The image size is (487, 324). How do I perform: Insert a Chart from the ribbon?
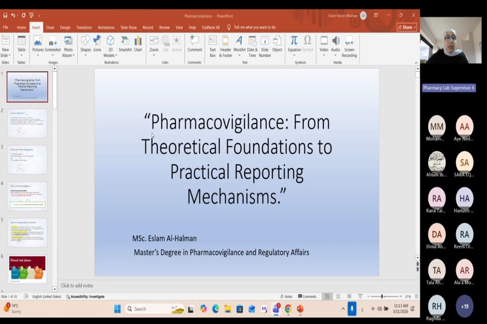coord(138,44)
